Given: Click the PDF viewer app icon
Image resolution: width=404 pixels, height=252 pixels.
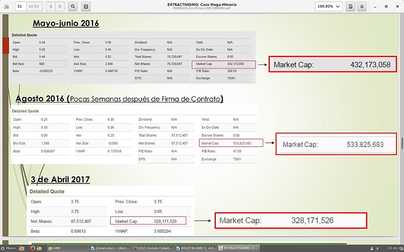Looking at the screenshot, I should 6,6.
